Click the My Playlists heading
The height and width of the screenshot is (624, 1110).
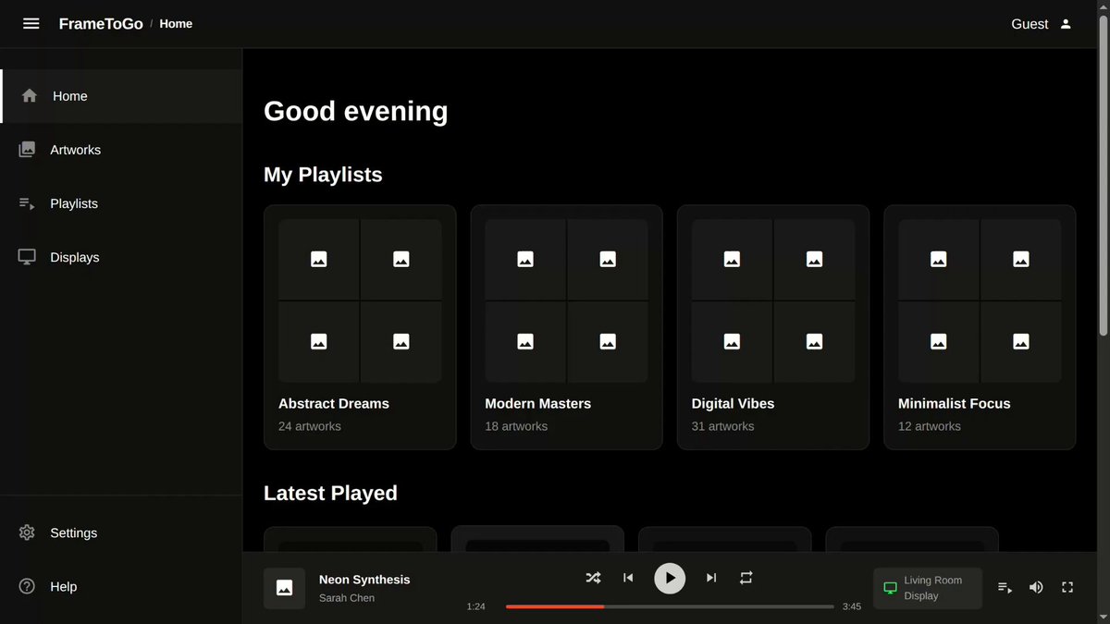click(x=323, y=175)
